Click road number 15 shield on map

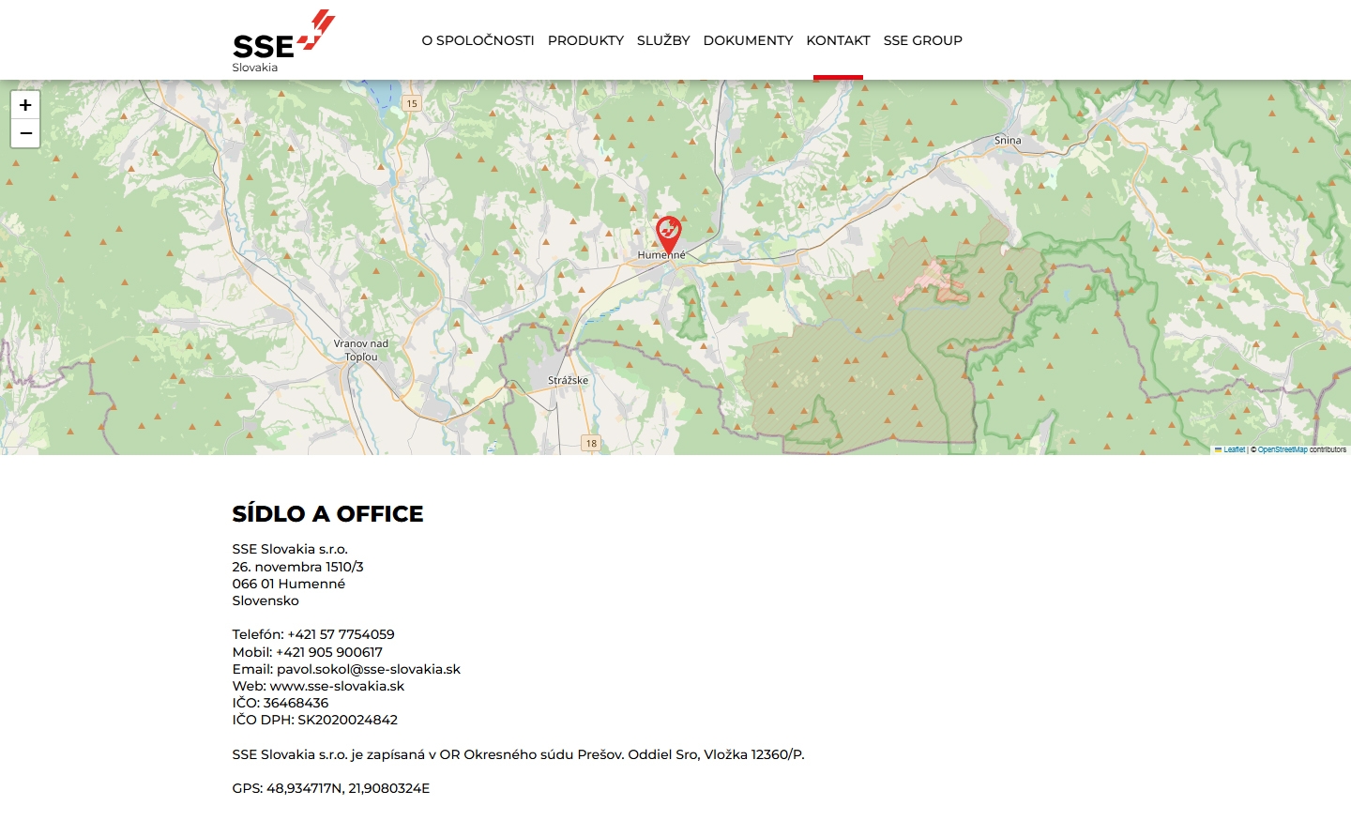[x=412, y=104]
